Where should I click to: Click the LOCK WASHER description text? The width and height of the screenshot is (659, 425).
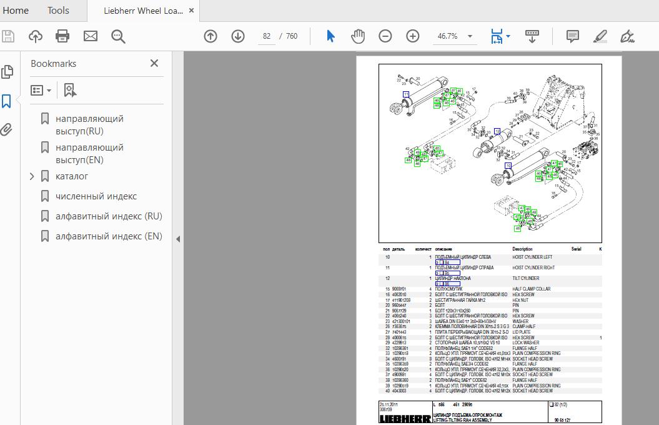tap(525, 343)
